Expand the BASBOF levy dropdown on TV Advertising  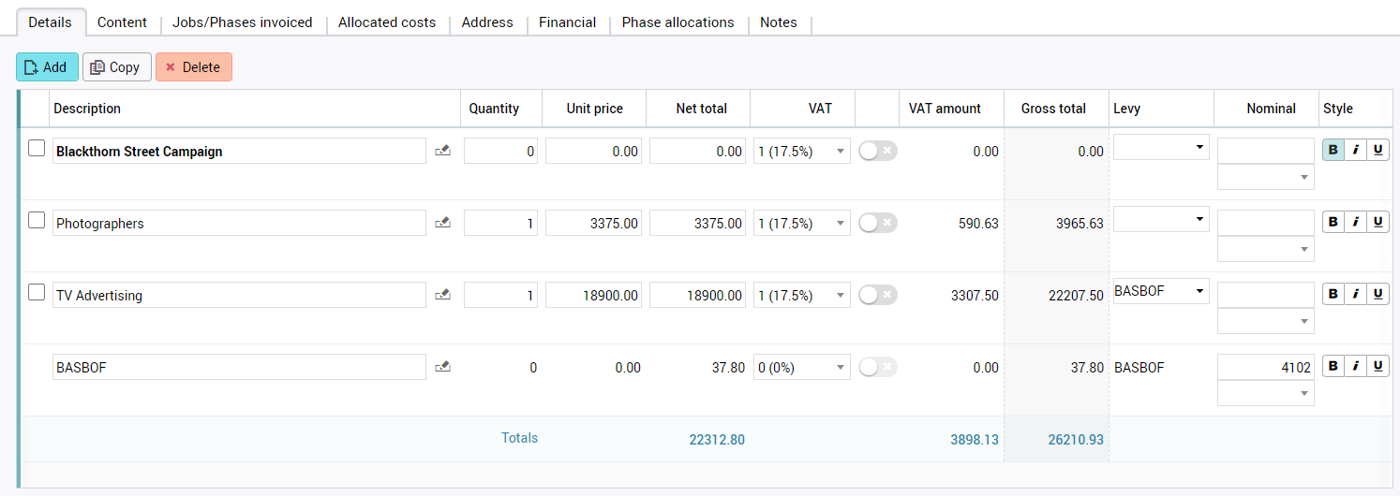pyautogui.click(x=1160, y=291)
